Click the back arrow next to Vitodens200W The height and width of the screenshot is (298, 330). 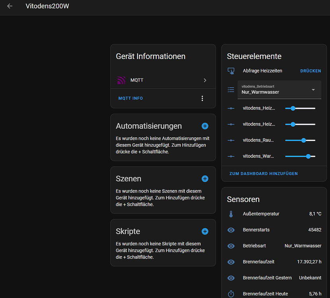pos(10,6)
